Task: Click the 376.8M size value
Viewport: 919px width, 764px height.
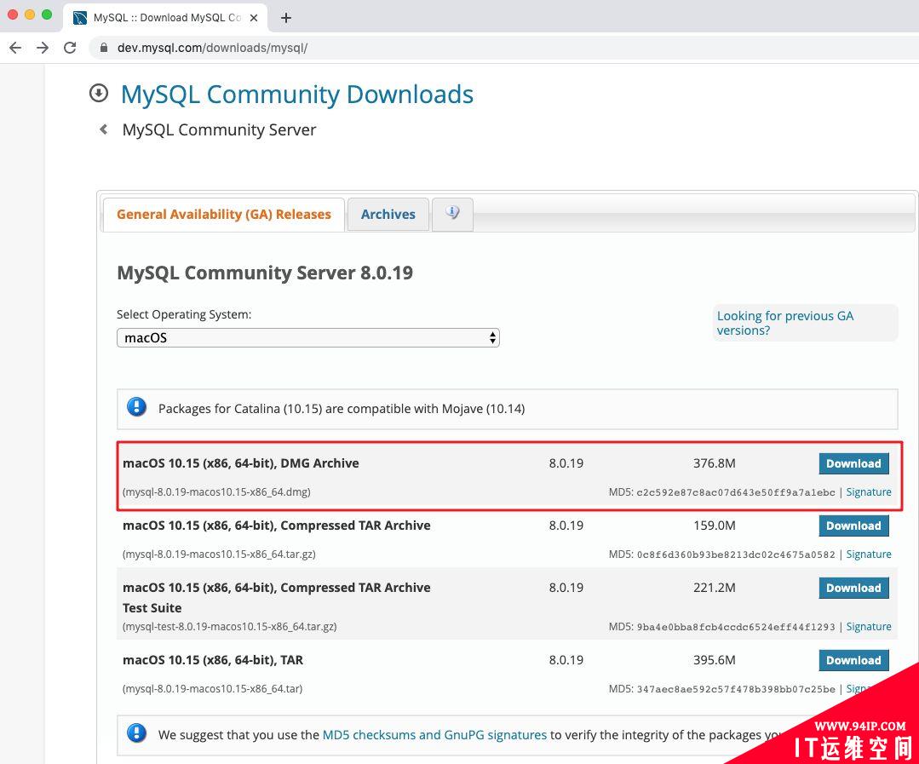Action: click(714, 463)
